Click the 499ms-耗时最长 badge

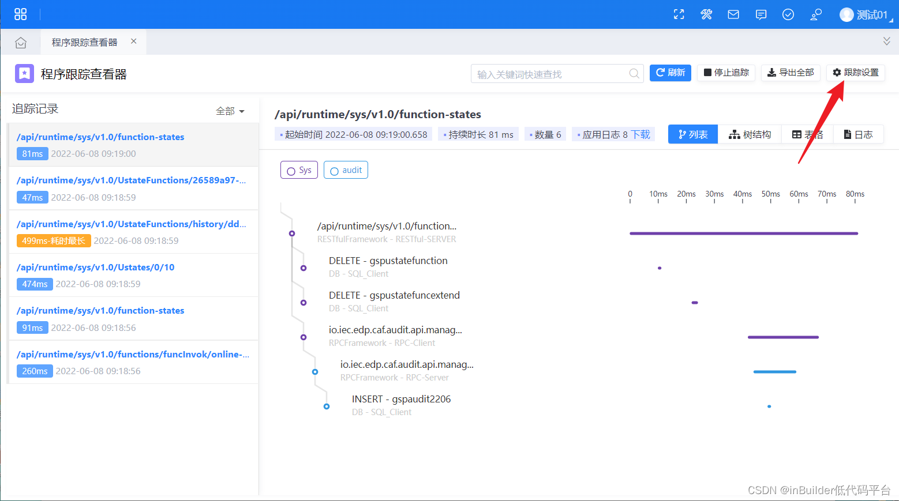coord(54,241)
